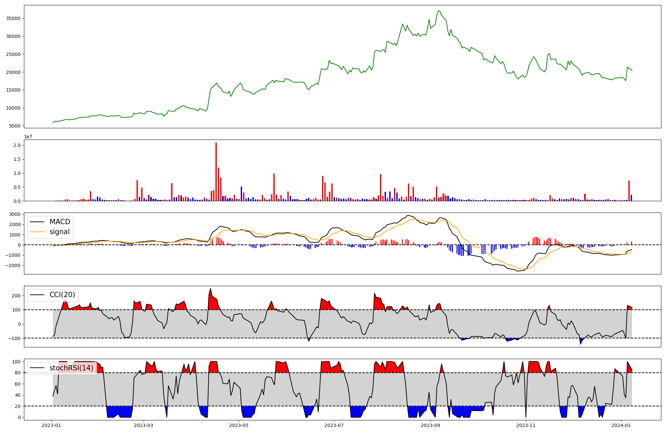Click the MACD legend label
The image size is (666, 433).
pos(60,222)
